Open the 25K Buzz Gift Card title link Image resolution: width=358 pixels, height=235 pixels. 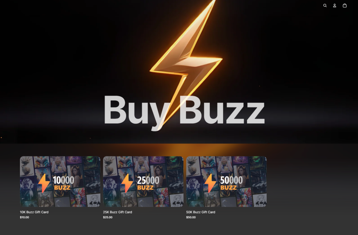[117, 212]
